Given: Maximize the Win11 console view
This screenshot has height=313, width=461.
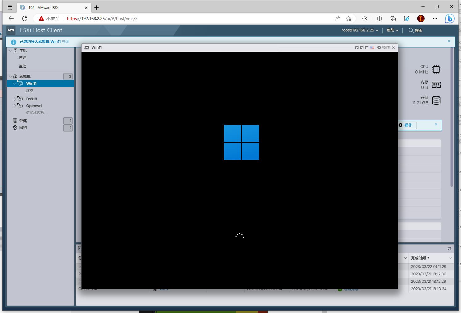Looking at the screenshot, I should tap(367, 48).
